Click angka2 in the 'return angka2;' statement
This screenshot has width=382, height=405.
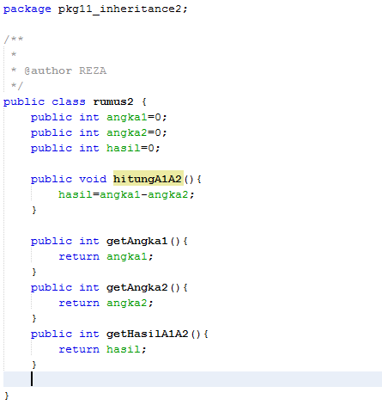pos(127,303)
